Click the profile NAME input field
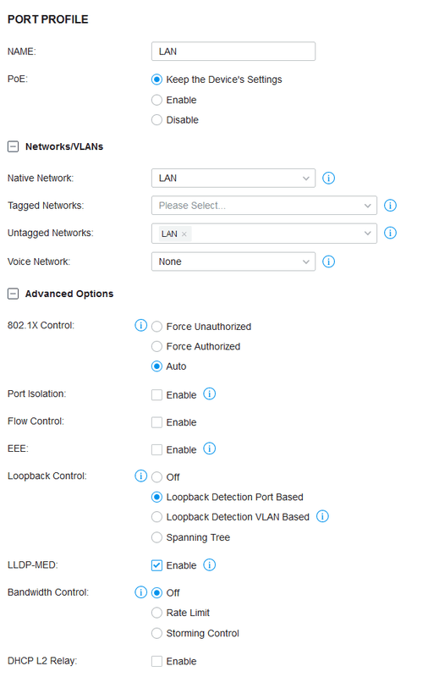The image size is (428, 677). pos(233,52)
